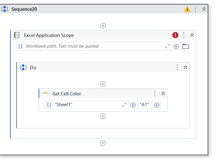Click the red error icon on Excel Application Scope
Viewport: 218px width, 165px height.
[175, 35]
